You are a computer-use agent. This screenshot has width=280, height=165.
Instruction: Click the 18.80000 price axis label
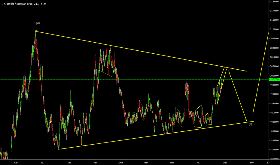(274, 131)
